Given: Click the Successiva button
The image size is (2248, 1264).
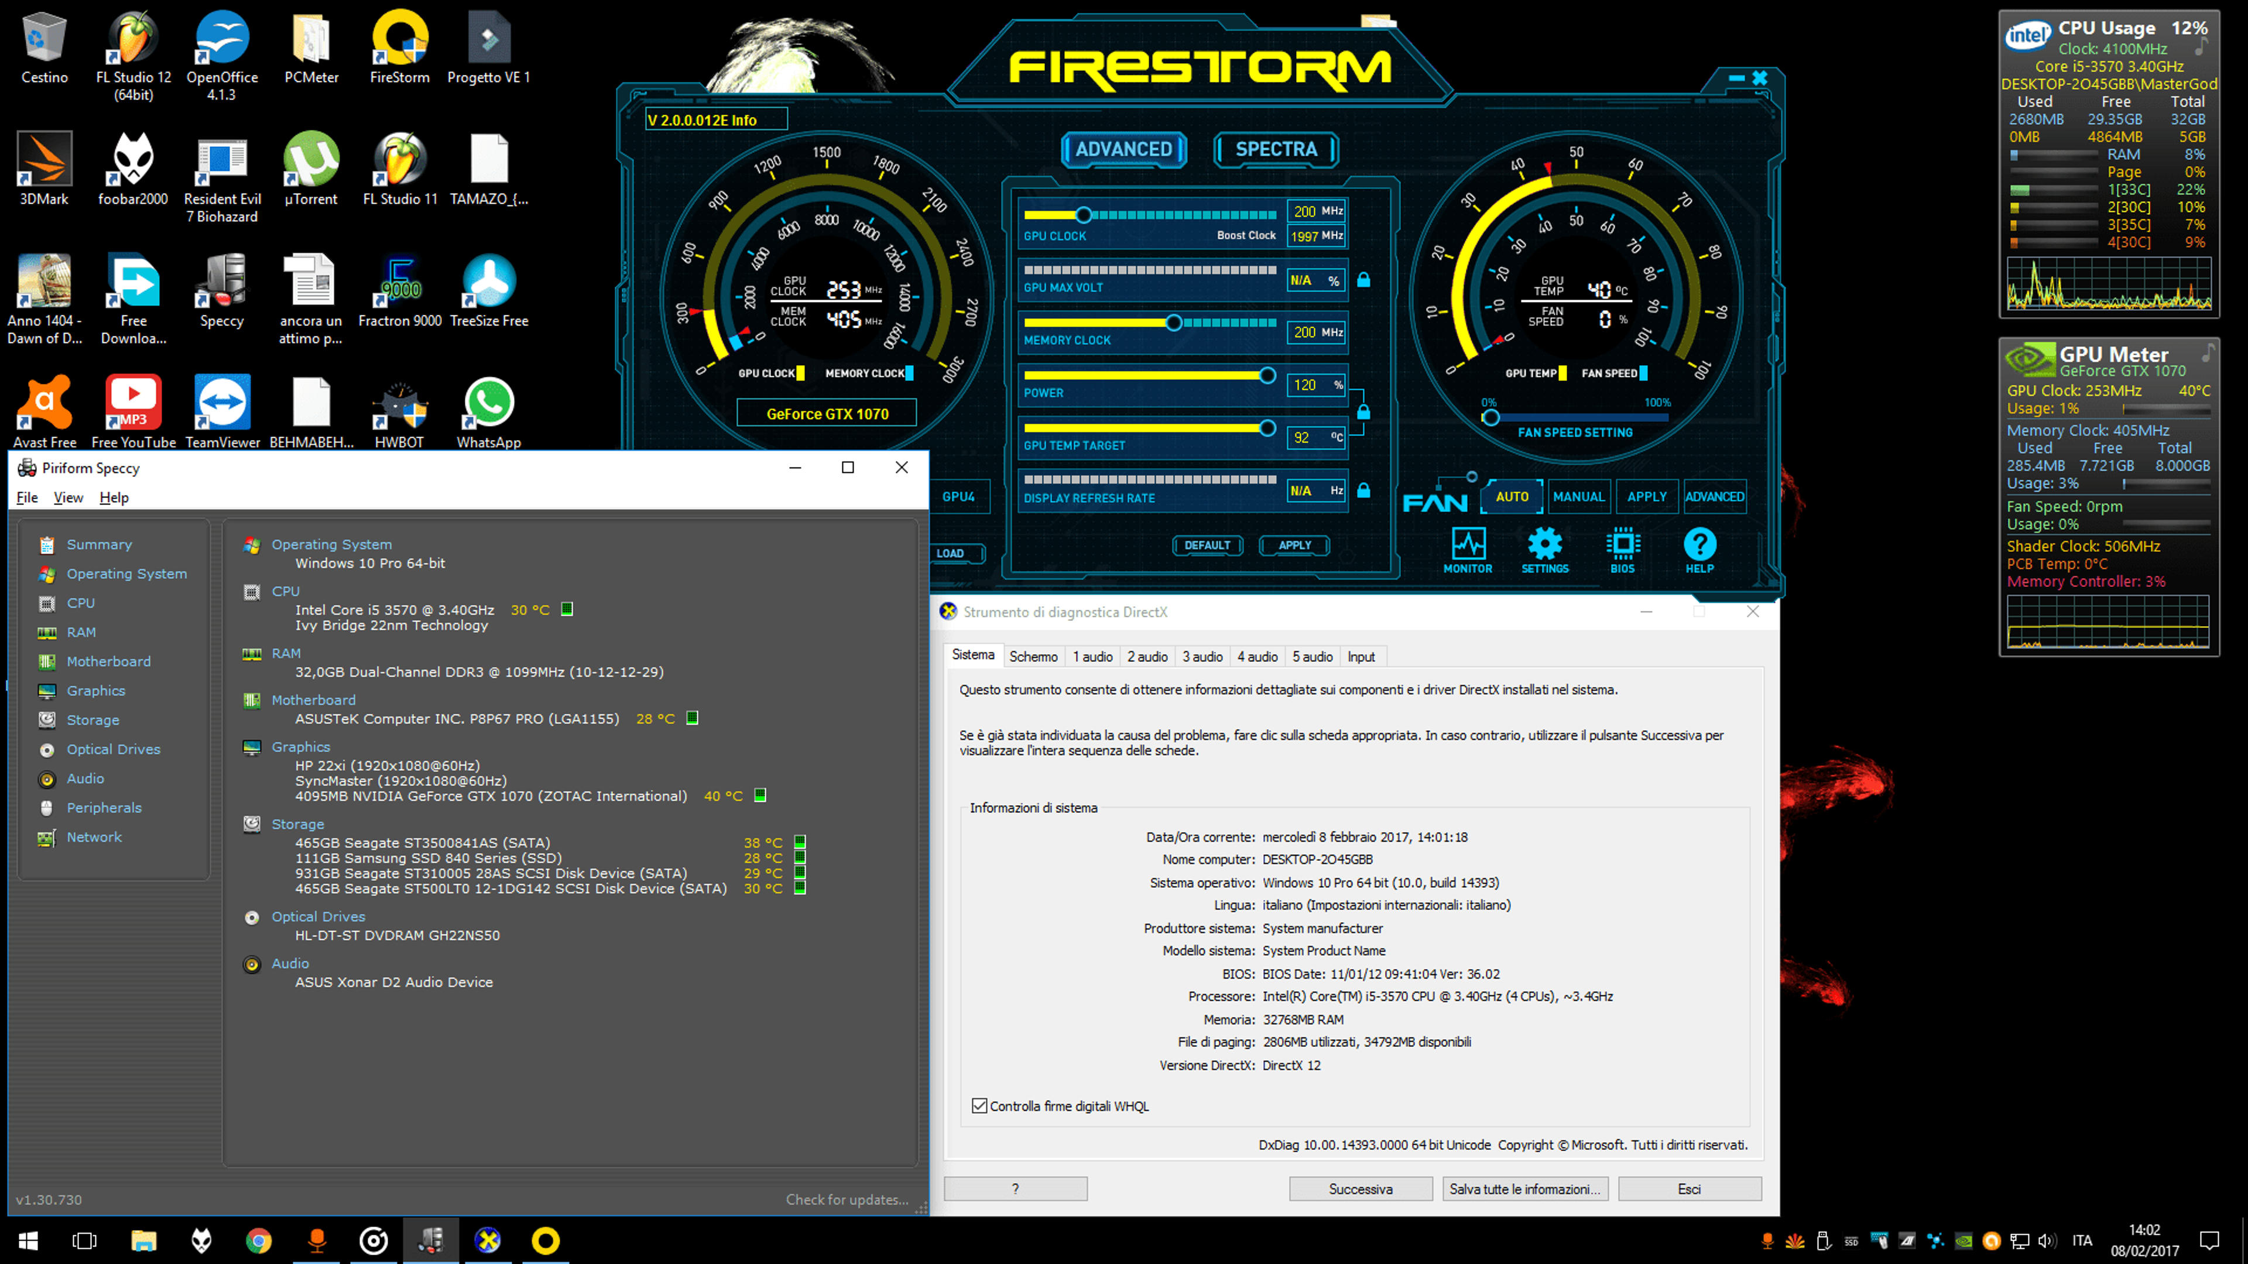Looking at the screenshot, I should (1361, 1188).
